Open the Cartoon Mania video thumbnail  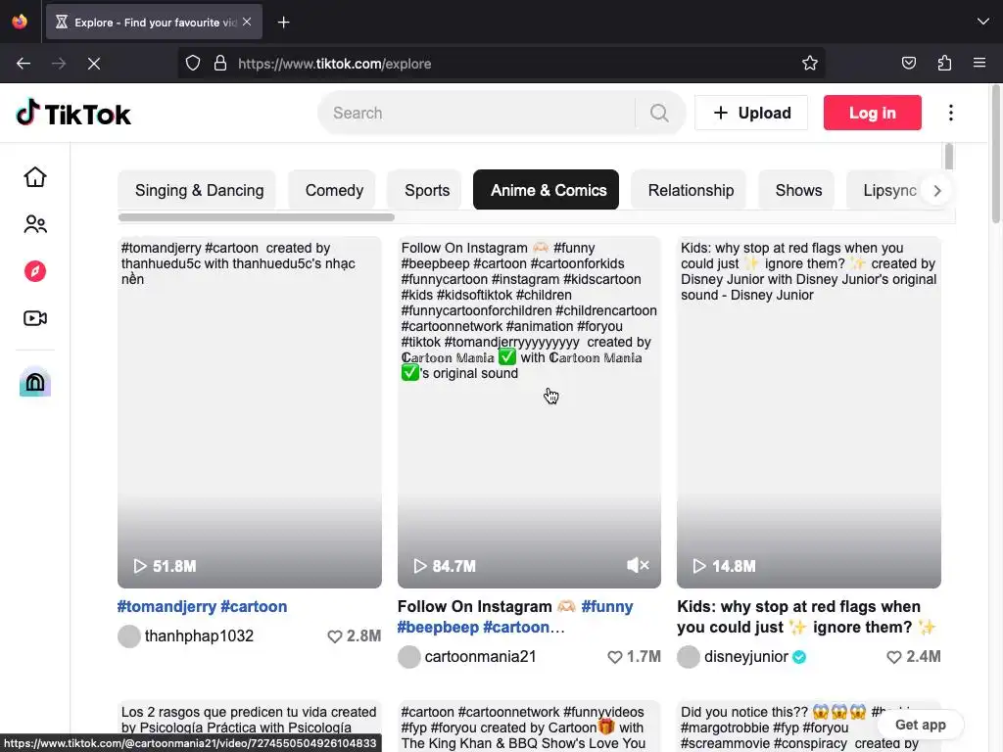click(x=529, y=412)
